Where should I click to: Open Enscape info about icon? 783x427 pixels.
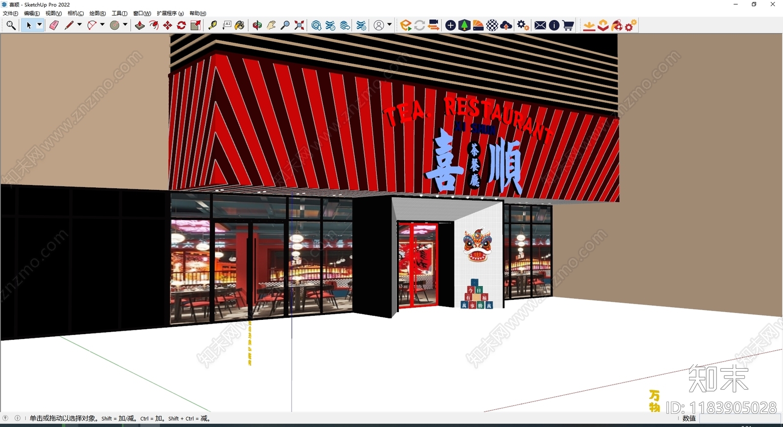[x=554, y=25]
